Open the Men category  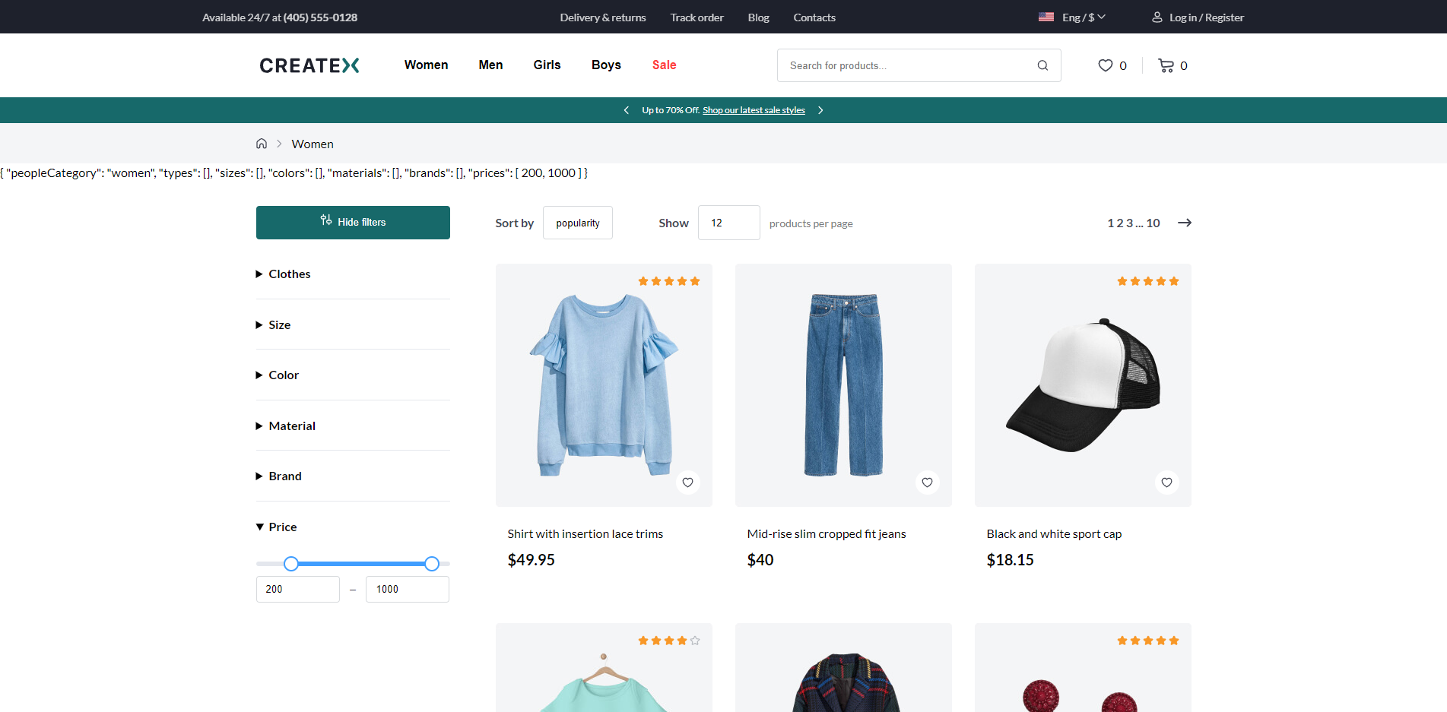(490, 65)
